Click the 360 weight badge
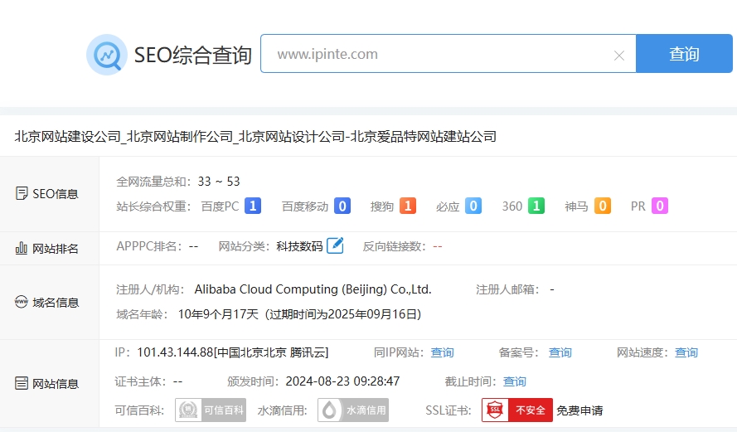 (x=536, y=206)
